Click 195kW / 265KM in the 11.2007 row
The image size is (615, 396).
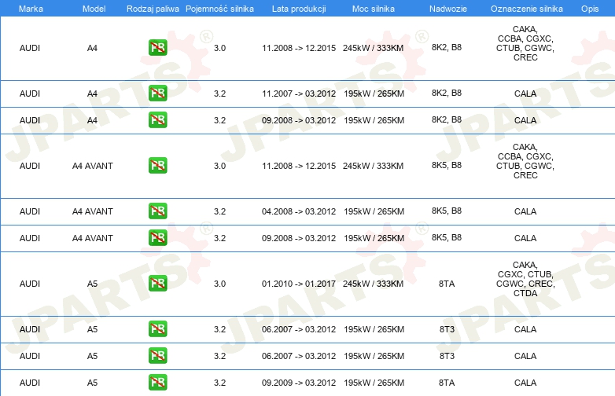coord(374,93)
